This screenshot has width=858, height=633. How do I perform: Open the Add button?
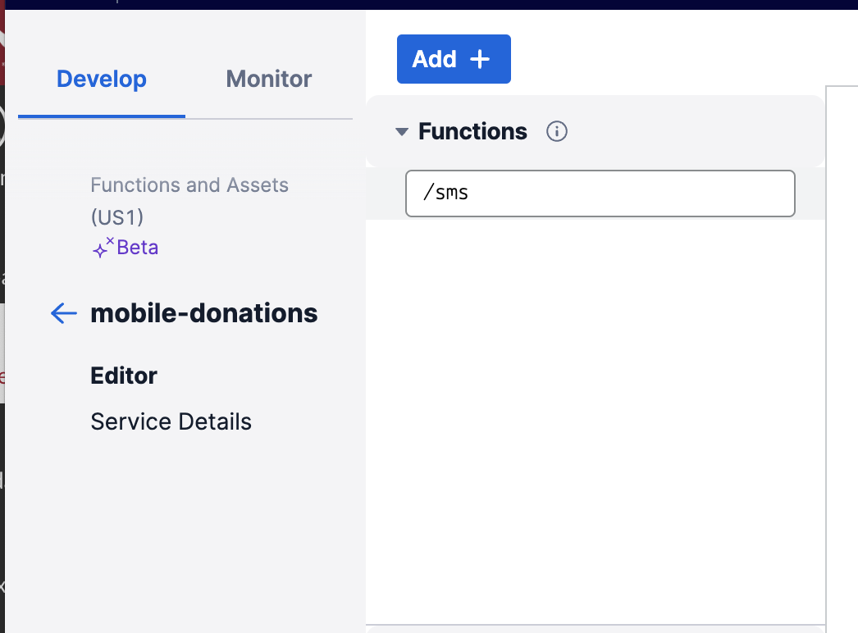point(454,59)
